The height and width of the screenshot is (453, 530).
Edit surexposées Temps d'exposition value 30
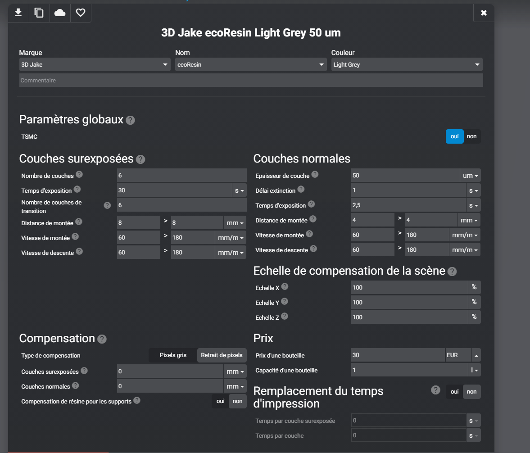pos(174,190)
